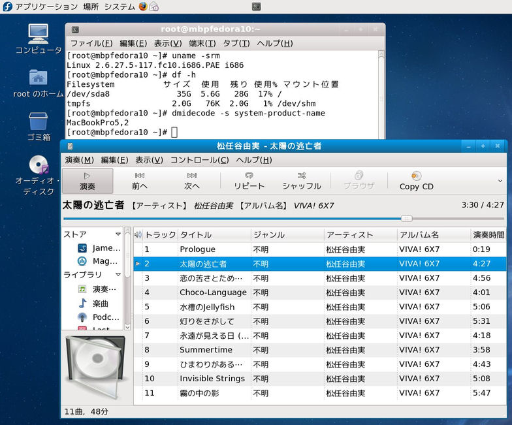512x425 pixels.
Task: Click duration 4:43 of track 9
Action: click(482, 364)
